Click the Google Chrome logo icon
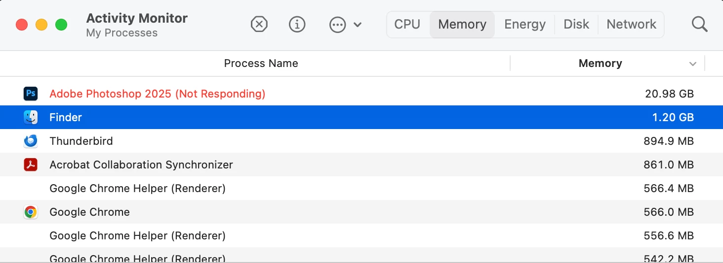Image resolution: width=723 pixels, height=263 pixels. click(x=31, y=212)
